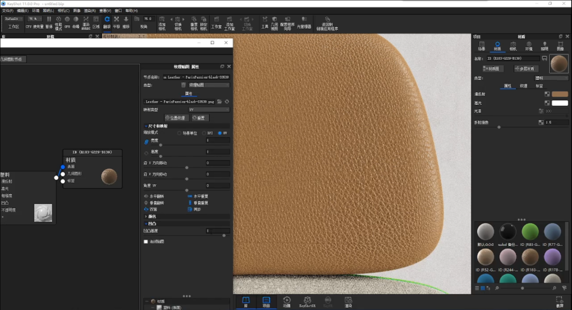Click Reset (重置) button in texture properties

pyautogui.click(x=200, y=118)
